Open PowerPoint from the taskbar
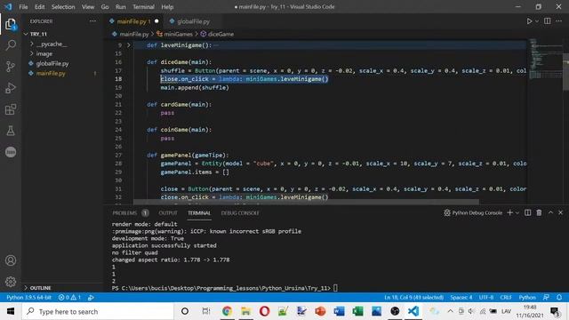This screenshot has height=320, width=569. click(x=320, y=311)
